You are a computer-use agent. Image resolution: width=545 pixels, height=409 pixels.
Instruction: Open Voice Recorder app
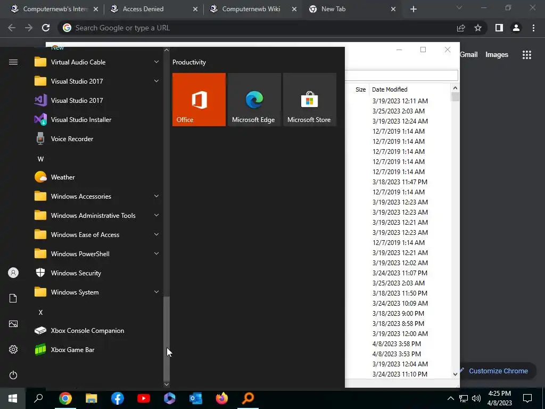[97, 139]
